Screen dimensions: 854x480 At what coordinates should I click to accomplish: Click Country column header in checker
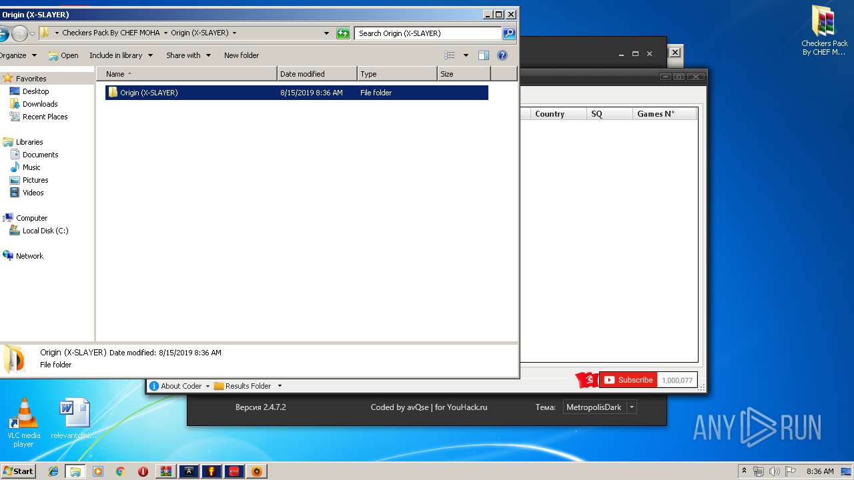[x=558, y=114]
